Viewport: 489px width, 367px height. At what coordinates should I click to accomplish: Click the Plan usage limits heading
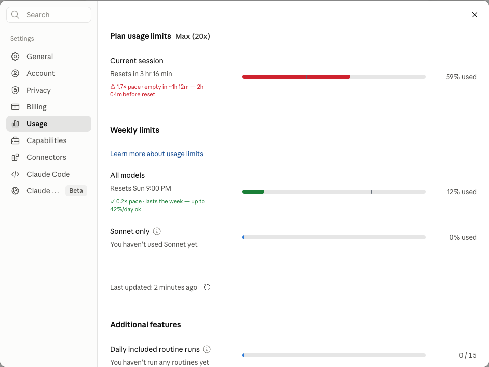click(x=141, y=36)
